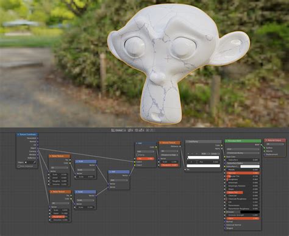The width and height of the screenshot is (289, 236).
Task: Open the 3D dropdown in lower Noise Texture
Action: tap(60, 203)
